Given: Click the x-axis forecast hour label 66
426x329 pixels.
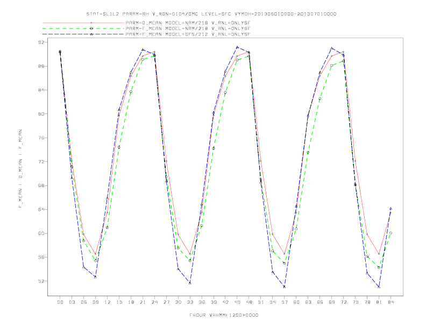Looking at the screenshot, I should (320, 302).
